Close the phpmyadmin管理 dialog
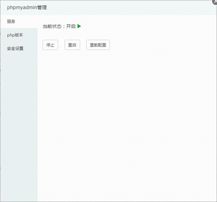 tap(215, 2)
